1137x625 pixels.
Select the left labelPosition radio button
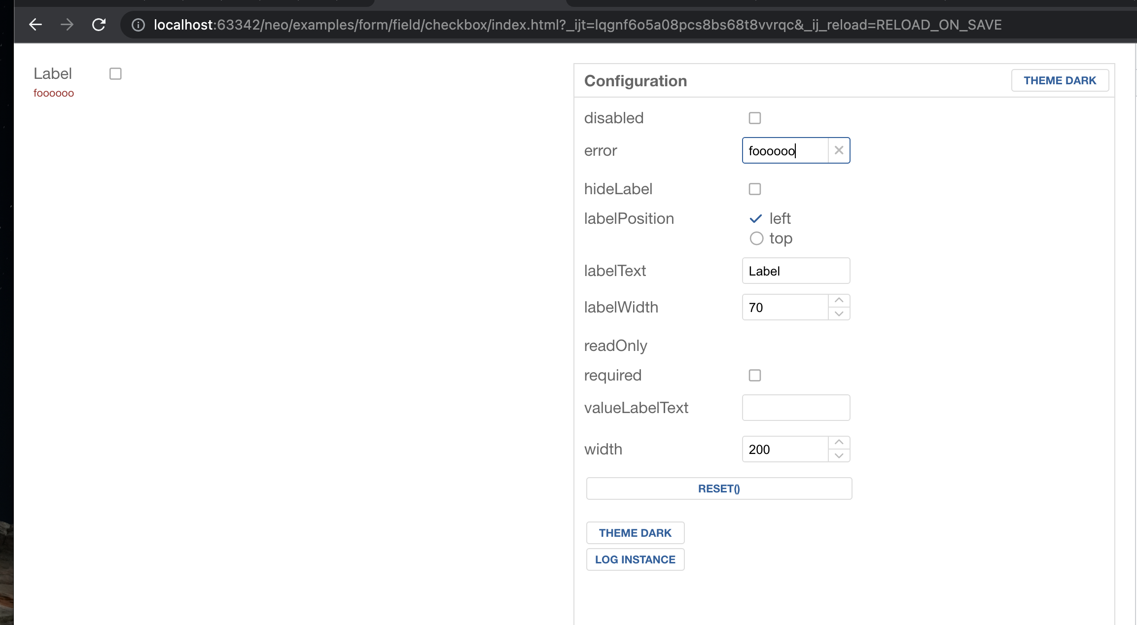pos(755,218)
